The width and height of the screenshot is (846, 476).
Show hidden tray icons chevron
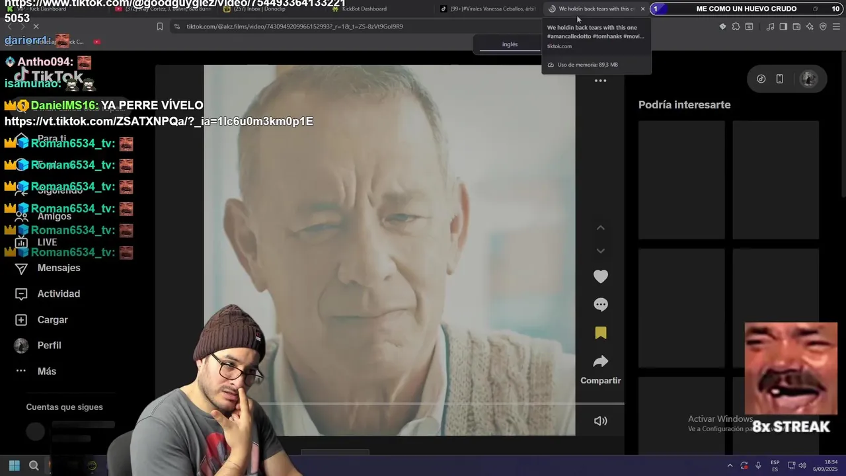[x=730, y=465]
